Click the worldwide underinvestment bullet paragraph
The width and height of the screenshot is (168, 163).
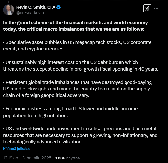(x=80, y=135)
